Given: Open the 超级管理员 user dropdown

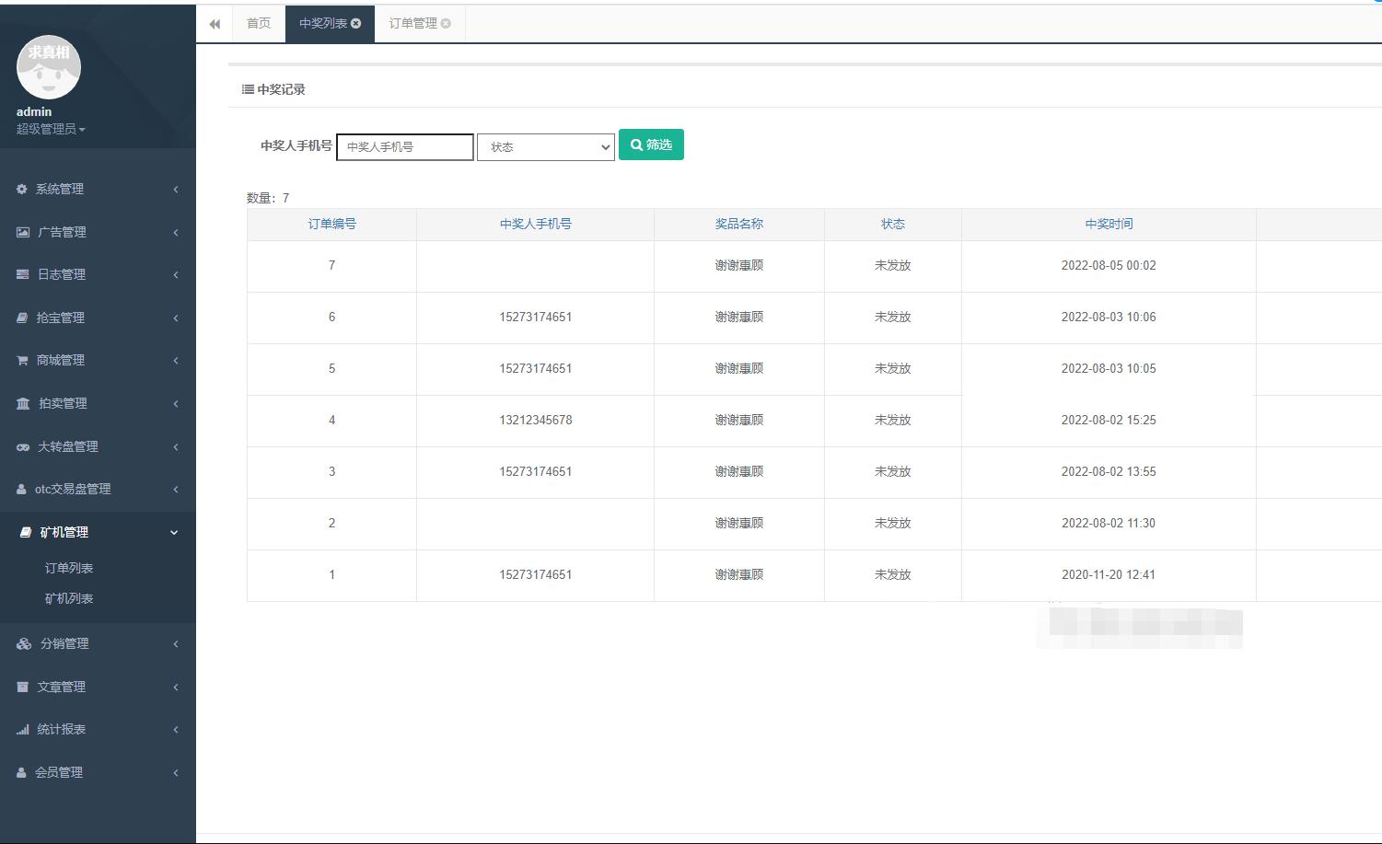Looking at the screenshot, I should (51, 130).
